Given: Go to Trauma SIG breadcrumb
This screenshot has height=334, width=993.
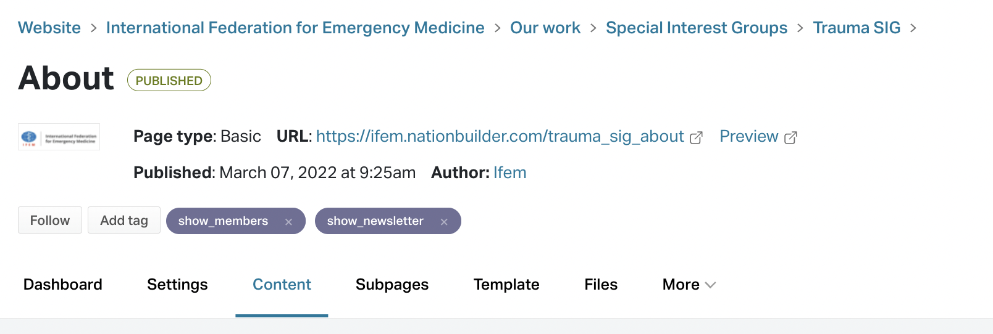Looking at the screenshot, I should click(x=857, y=28).
